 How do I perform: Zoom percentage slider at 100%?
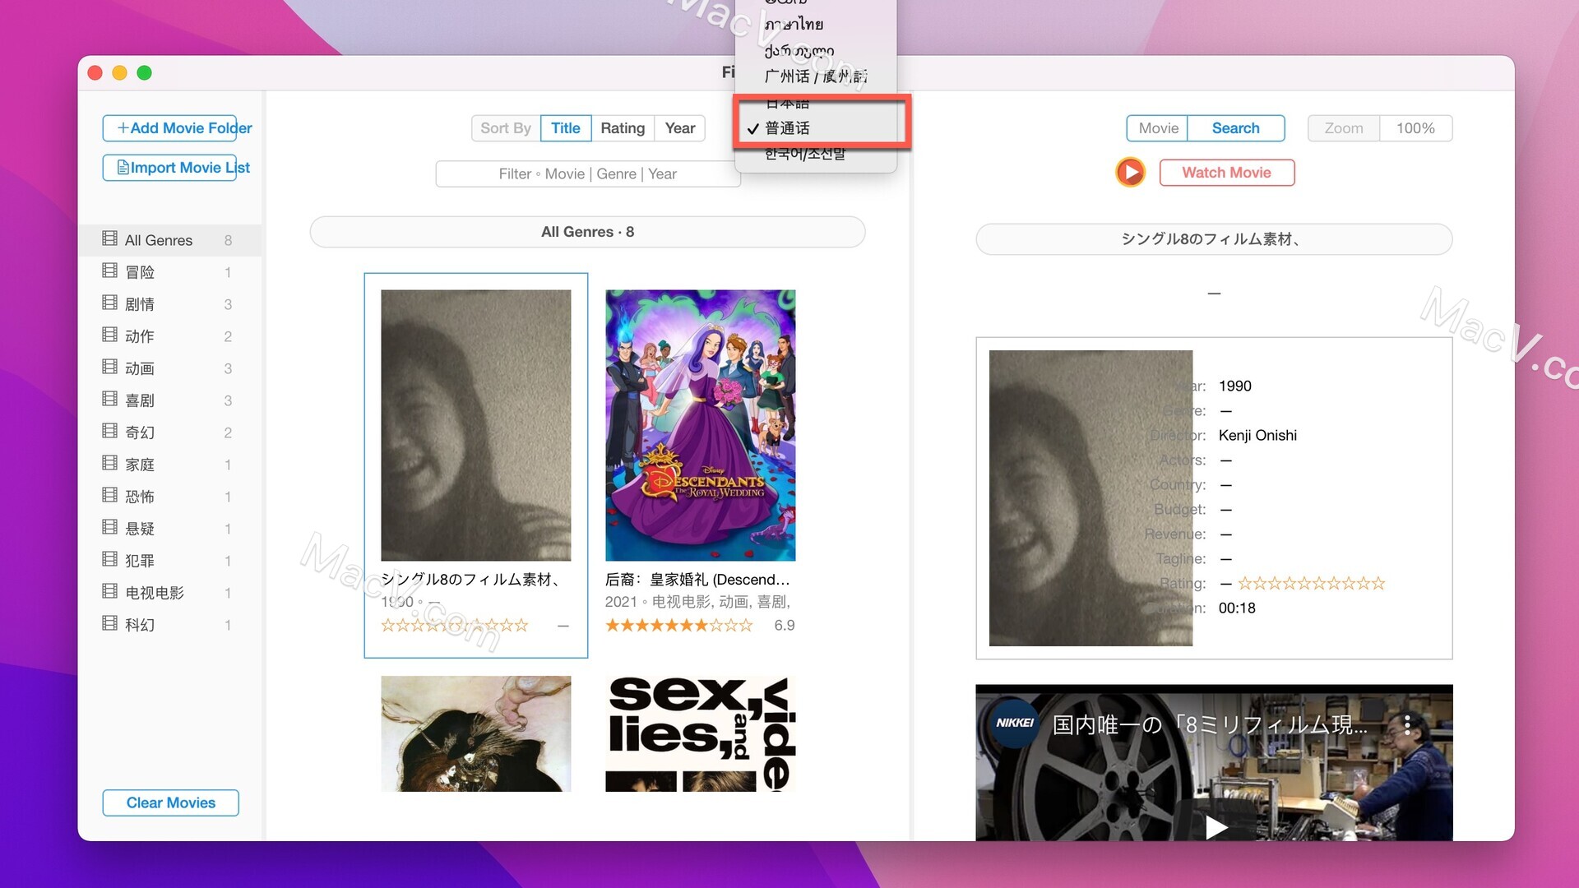1416,127
